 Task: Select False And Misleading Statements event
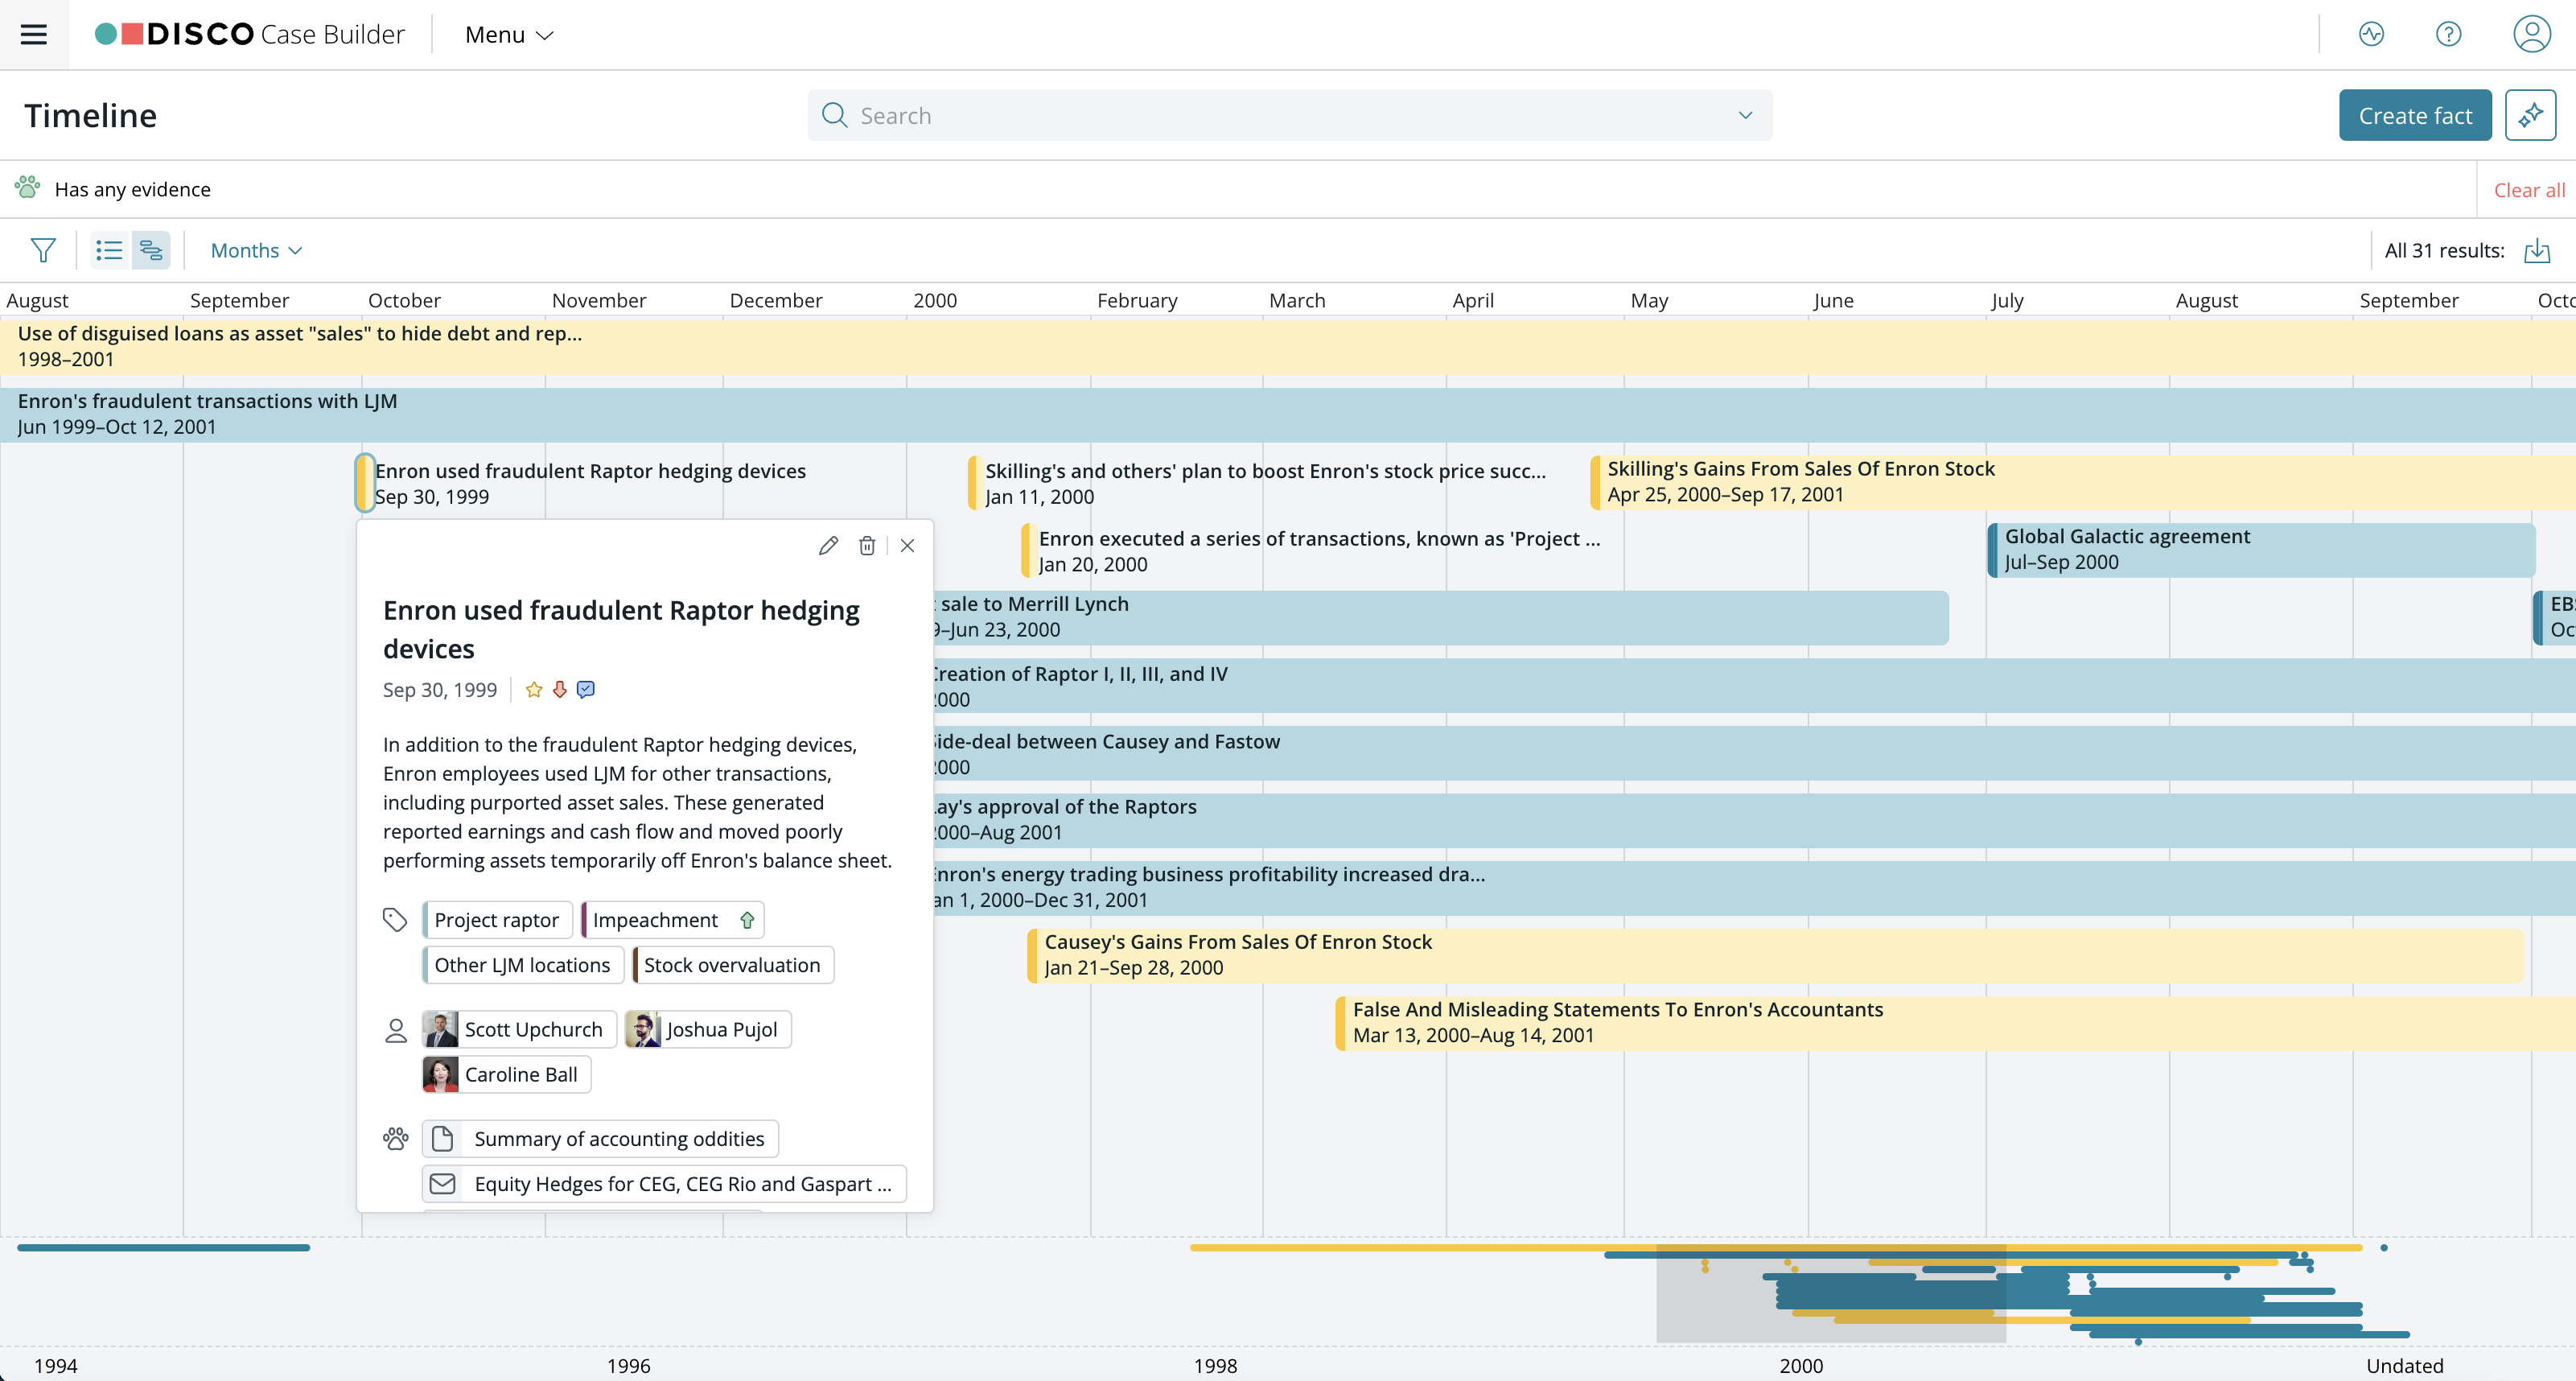click(1955, 1022)
